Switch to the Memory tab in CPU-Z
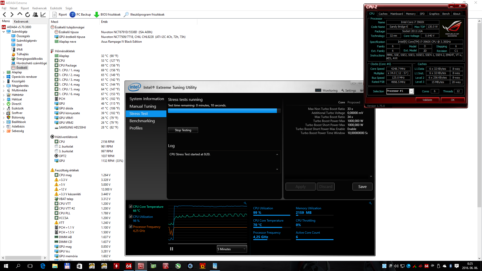The image size is (482, 271). [x=411, y=14]
